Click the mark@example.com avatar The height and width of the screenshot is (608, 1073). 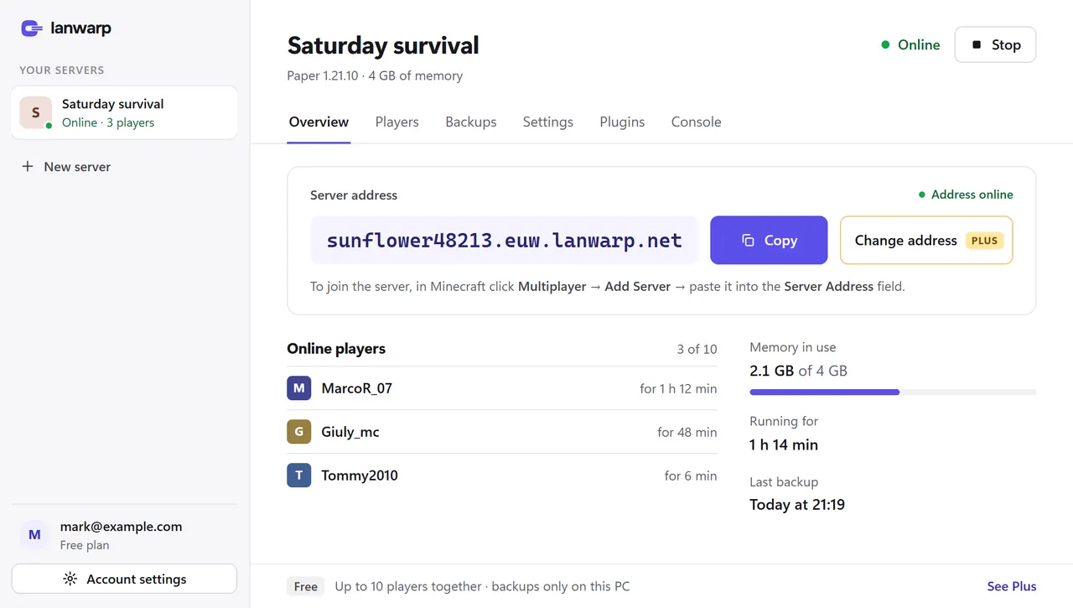pyautogui.click(x=34, y=535)
